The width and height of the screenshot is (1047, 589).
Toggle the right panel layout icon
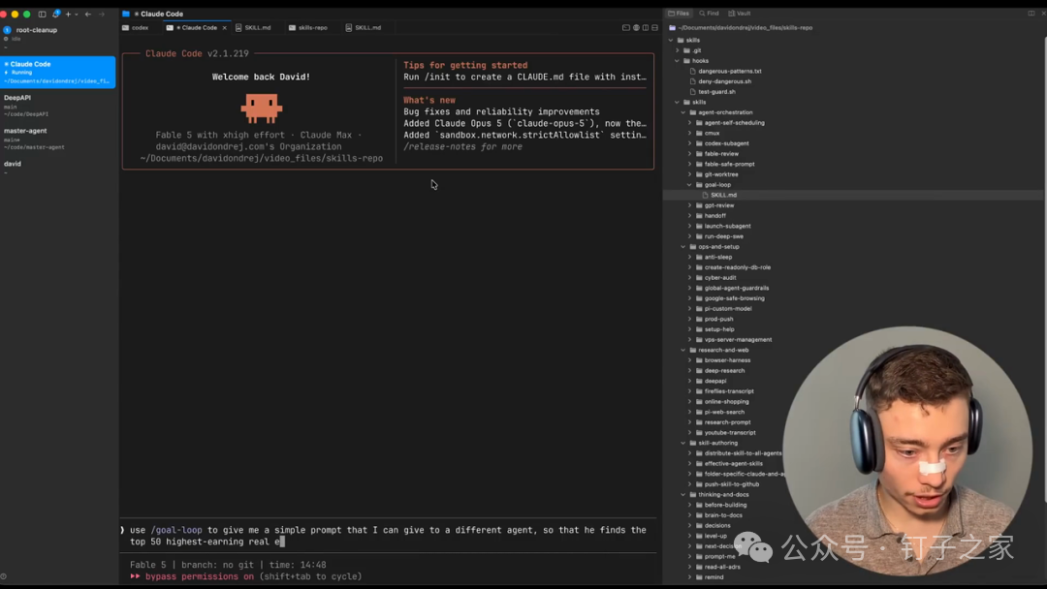(x=1031, y=14)
